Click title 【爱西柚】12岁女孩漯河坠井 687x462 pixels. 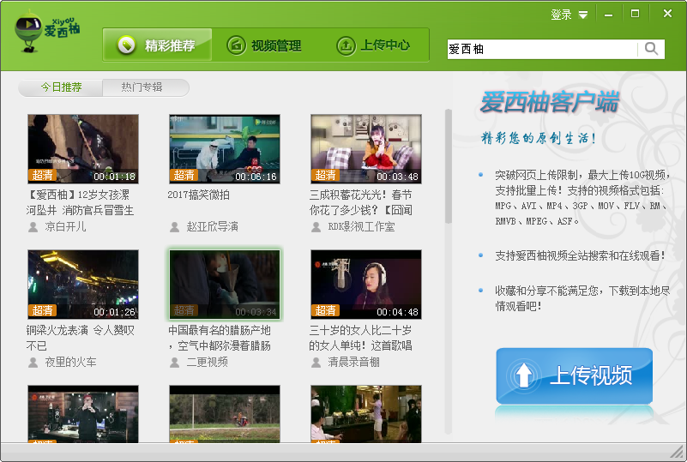(x=80, y=202)
